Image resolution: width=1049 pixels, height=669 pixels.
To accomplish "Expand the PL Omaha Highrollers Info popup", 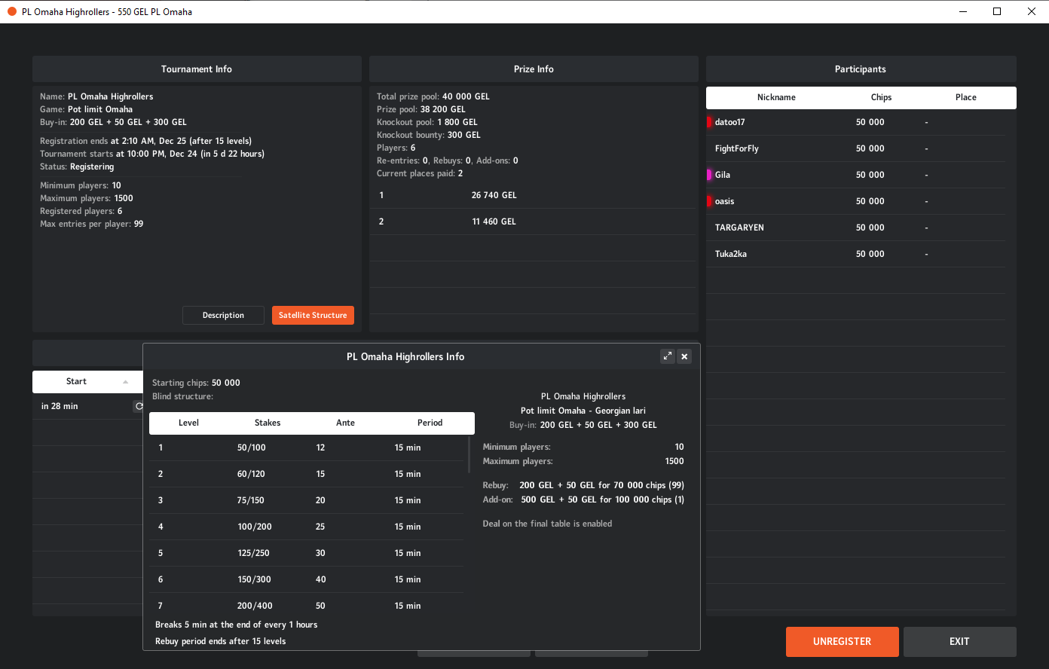I will coord(667,356).
